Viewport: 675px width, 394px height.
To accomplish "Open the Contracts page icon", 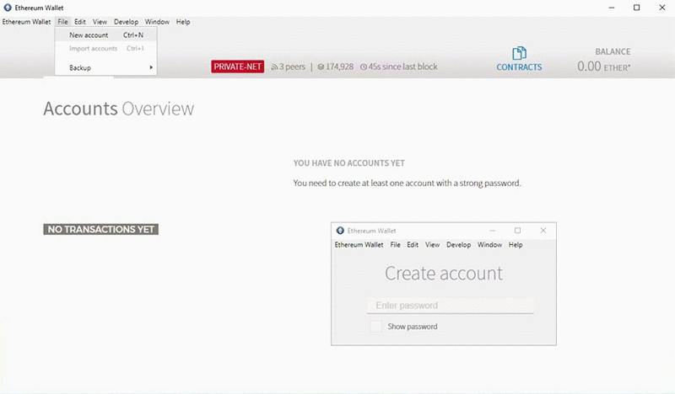I will (x=519, y=53).
